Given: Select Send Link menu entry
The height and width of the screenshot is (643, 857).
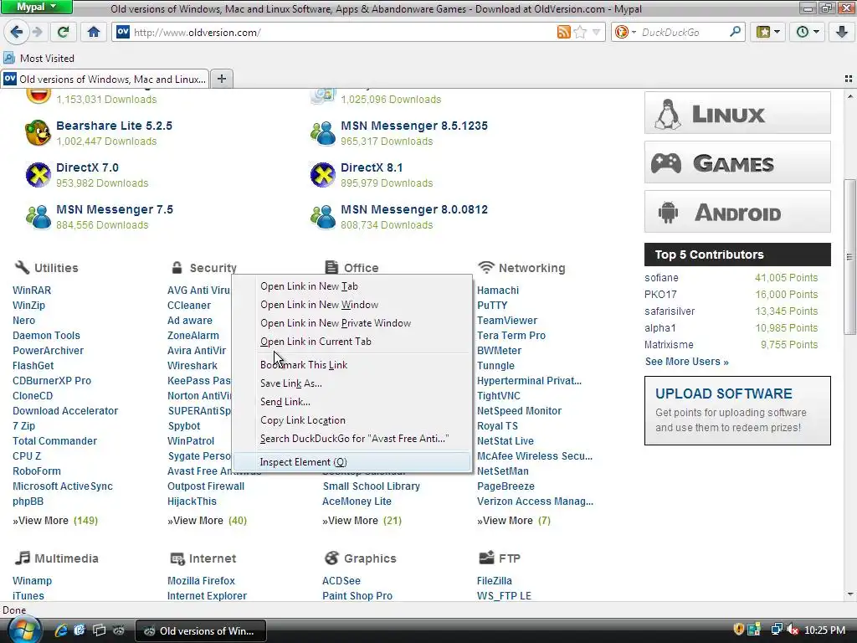Looking at the screenshot, I should [352, 402].
